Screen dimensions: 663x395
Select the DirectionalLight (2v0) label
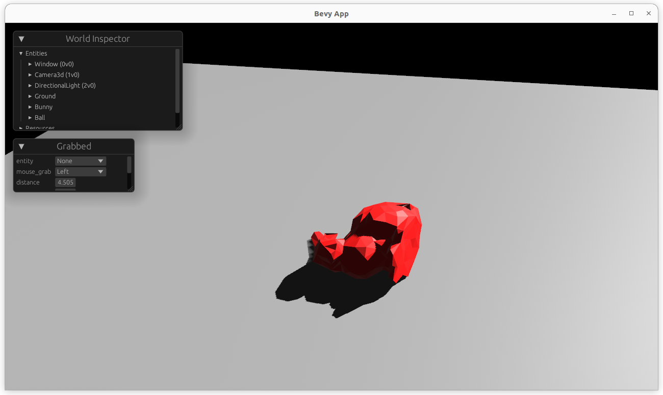(x=65, y=86)
